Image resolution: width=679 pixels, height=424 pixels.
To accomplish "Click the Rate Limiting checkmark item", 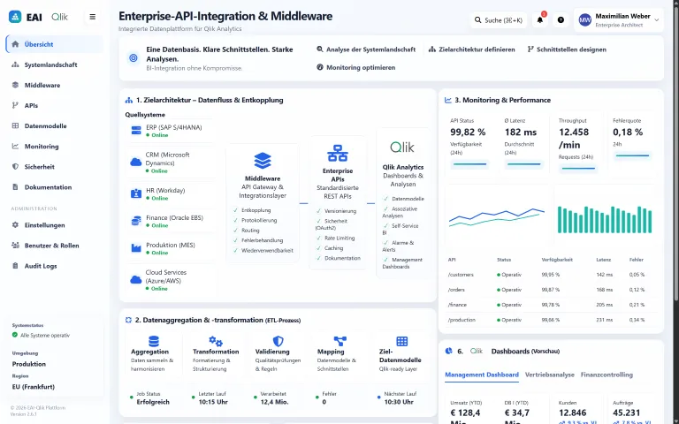I will 335,238.
